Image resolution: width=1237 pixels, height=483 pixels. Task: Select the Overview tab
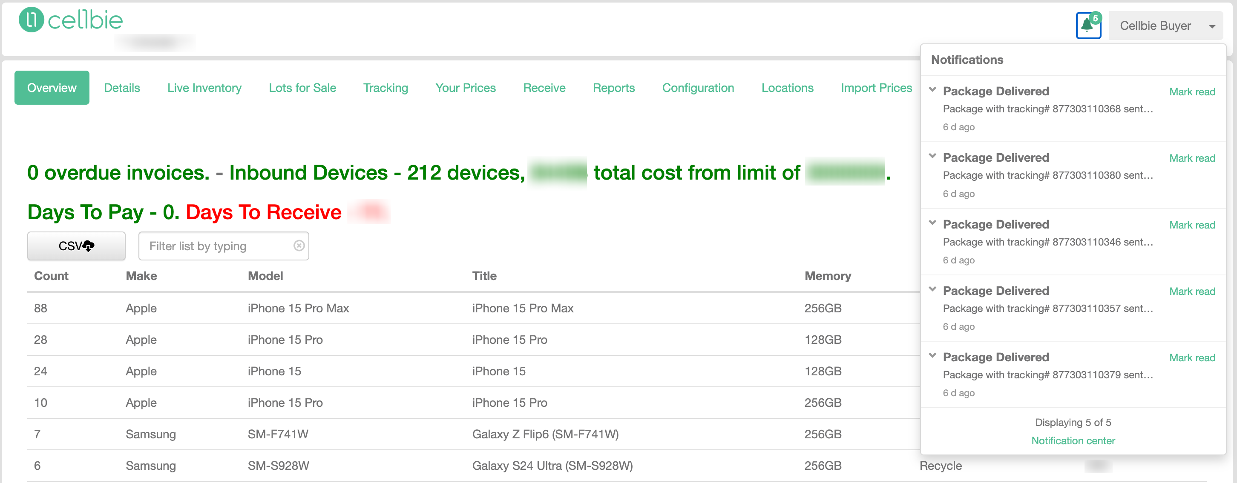[x=52, y=88]
